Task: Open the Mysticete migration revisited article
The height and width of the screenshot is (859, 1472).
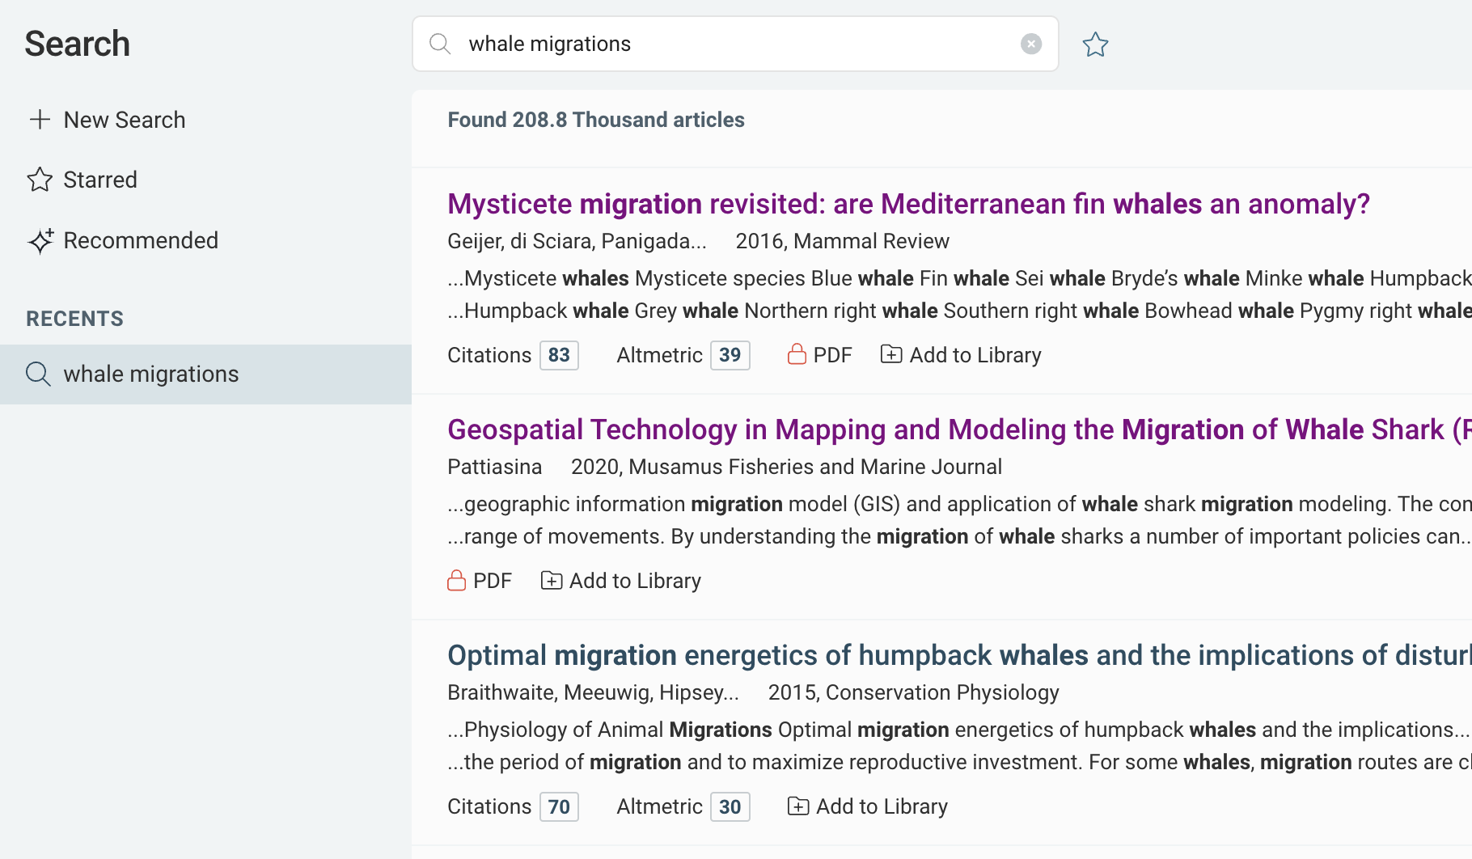Action: (908, 204)
